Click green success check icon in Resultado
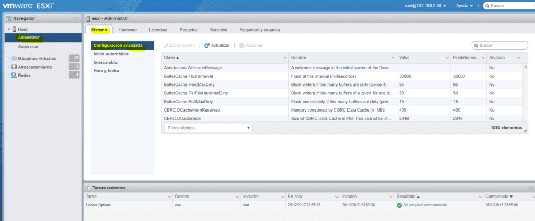The width and height of the screenshot is (535, 221). [x=399, y=205]
